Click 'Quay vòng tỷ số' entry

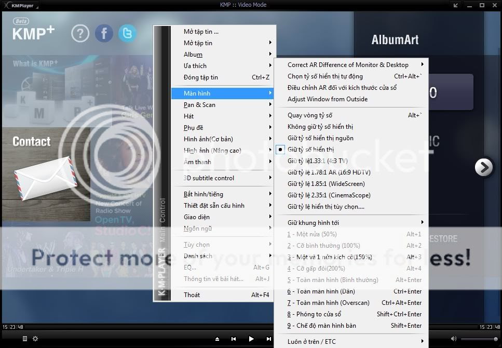click(352, 115)
